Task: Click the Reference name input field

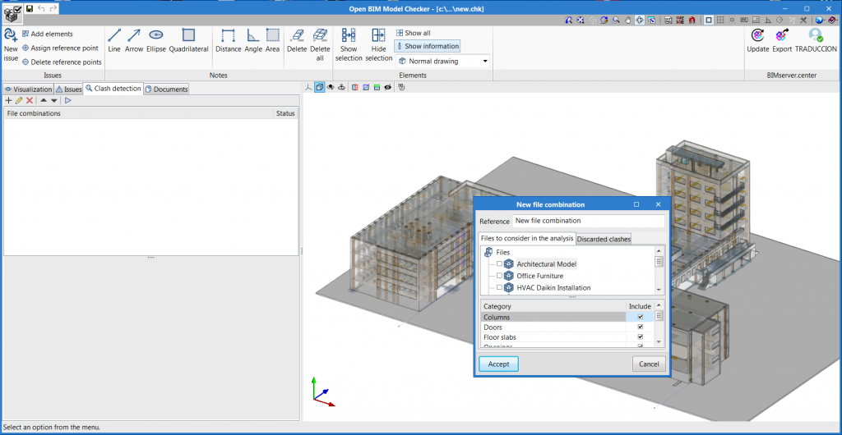Action: (x=588, y=221)
